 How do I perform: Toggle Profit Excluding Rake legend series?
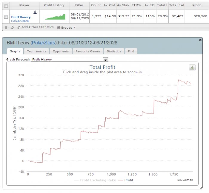[95, 180]
